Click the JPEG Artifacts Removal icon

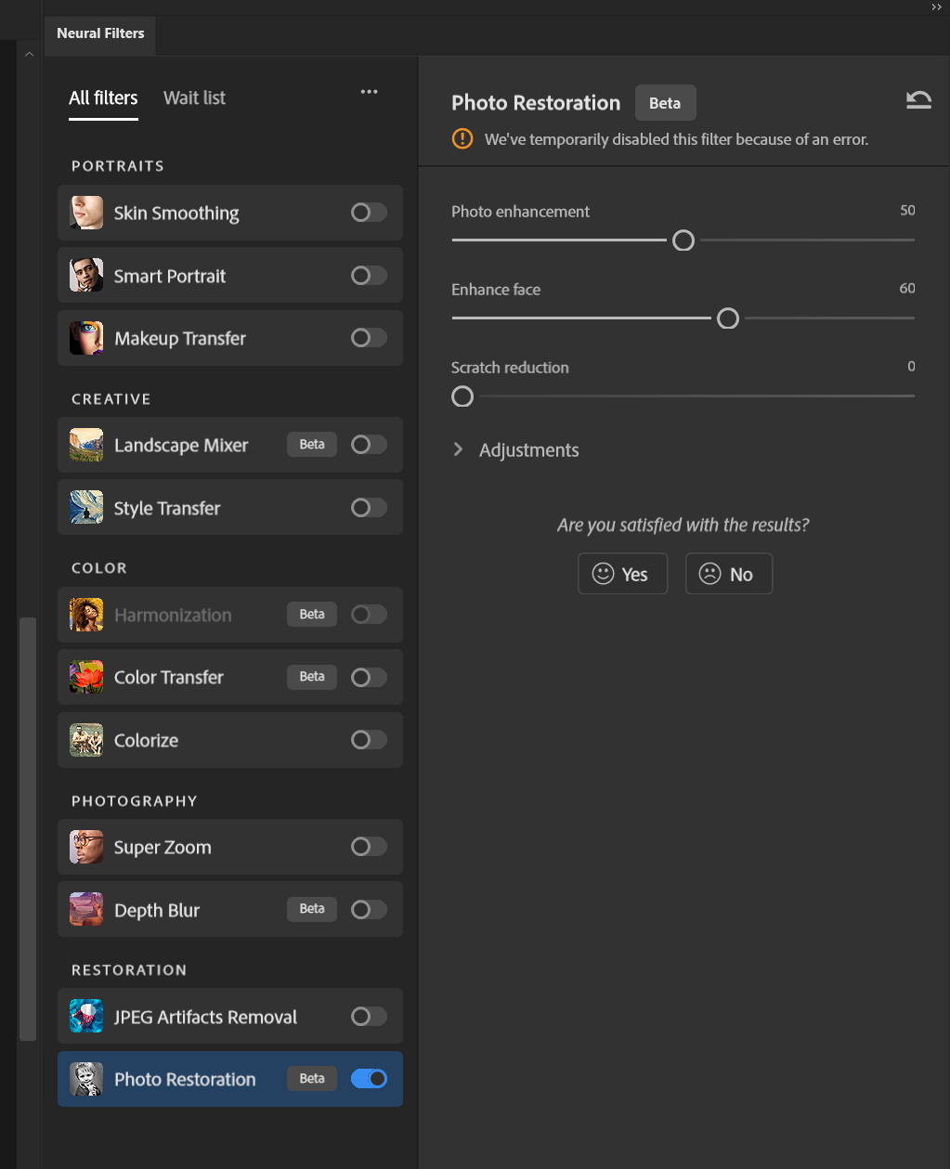pos(86,1017)
